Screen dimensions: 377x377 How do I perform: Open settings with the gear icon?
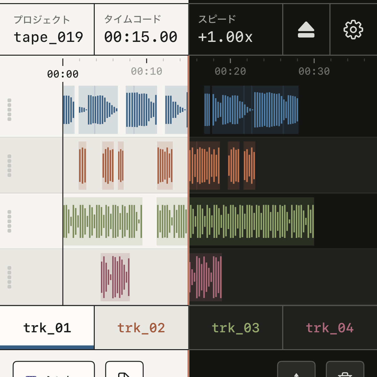pyautogui.click(x=353, y=30)
